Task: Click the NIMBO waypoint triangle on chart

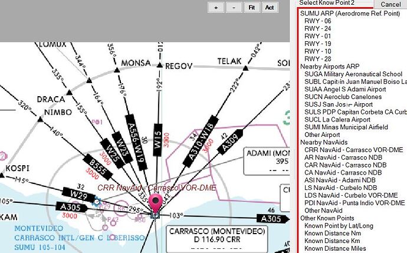Action: (40, 119)
